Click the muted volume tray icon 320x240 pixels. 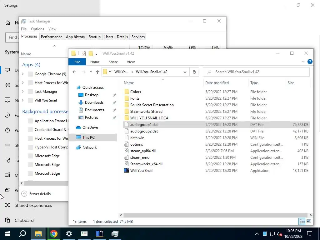click(279, 234)
